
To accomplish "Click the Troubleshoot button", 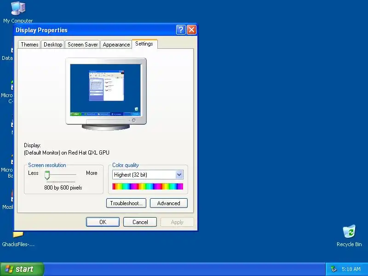I will (x=126, y=203).
